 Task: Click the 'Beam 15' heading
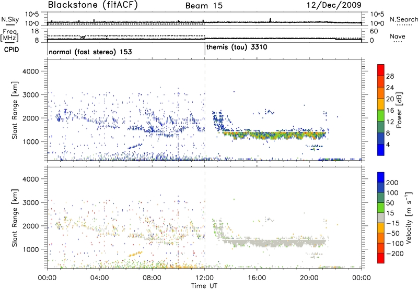click(x=204, y=6)
